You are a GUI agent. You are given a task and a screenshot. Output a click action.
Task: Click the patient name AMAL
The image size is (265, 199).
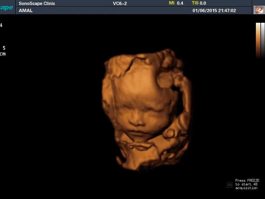coord(26,11)
